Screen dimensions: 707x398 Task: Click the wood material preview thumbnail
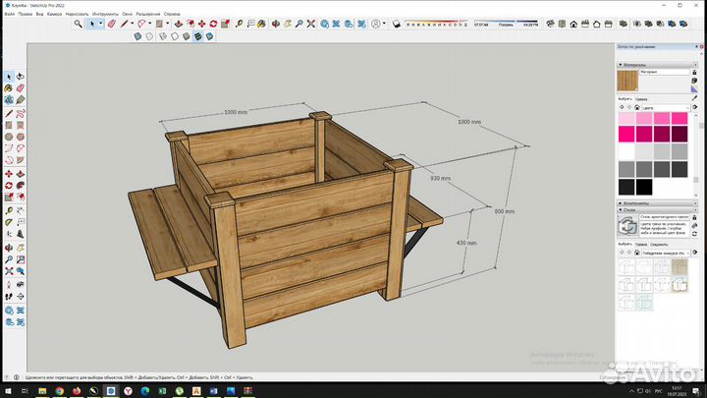point(627,81)
